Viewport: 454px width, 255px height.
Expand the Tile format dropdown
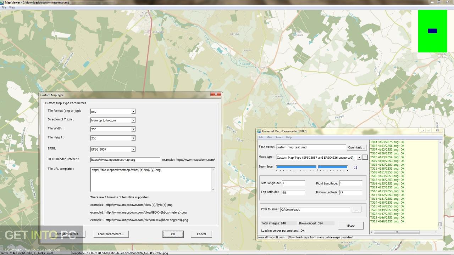point(133,111)
